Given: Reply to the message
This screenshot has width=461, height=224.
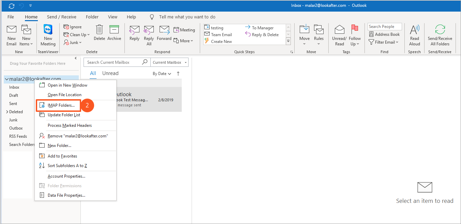Looking at the screenshot, I should 134,33.
